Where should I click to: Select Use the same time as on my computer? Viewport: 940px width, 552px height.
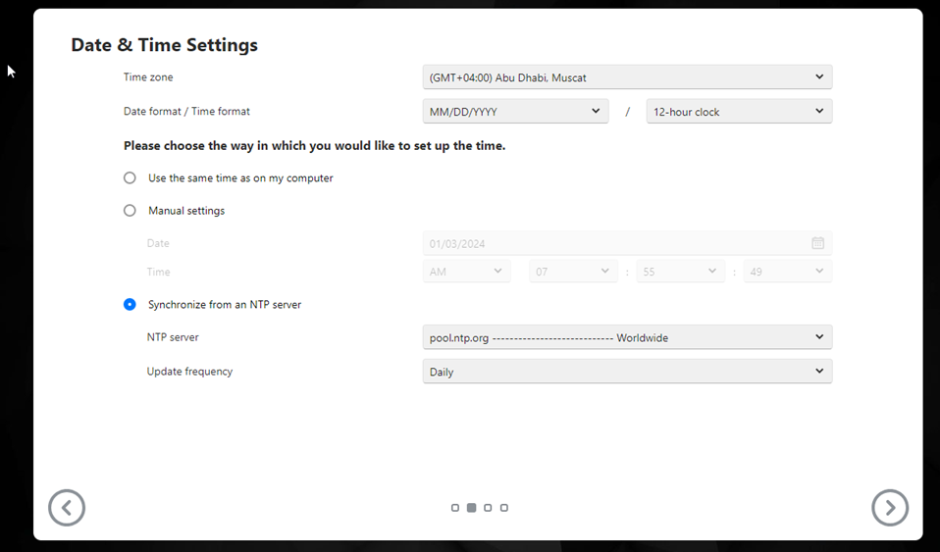tap(130, 178)
